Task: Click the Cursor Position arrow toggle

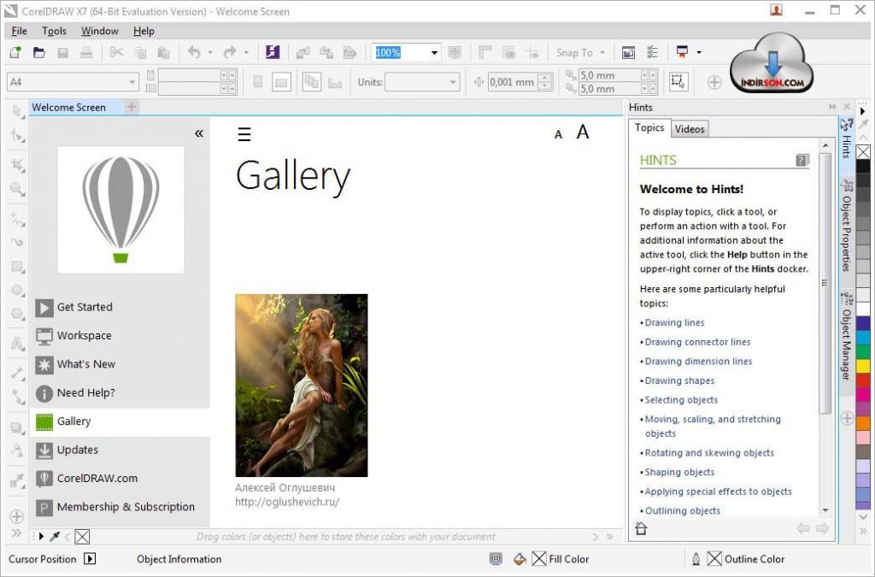Action: 90,558
